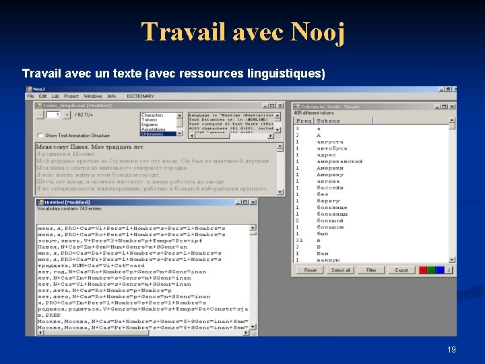Image resolution: width=485 pixels, height=364 pixels.
Task: Click the results list scroll down arrow
Action: coord(179,133)
